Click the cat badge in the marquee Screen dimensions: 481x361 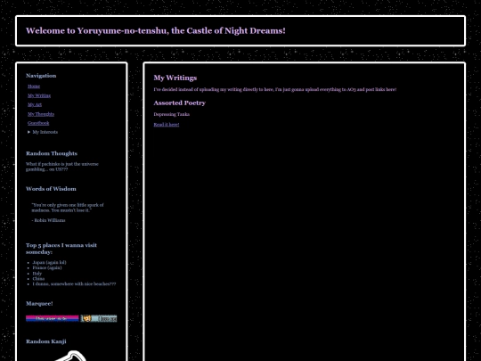99,318
